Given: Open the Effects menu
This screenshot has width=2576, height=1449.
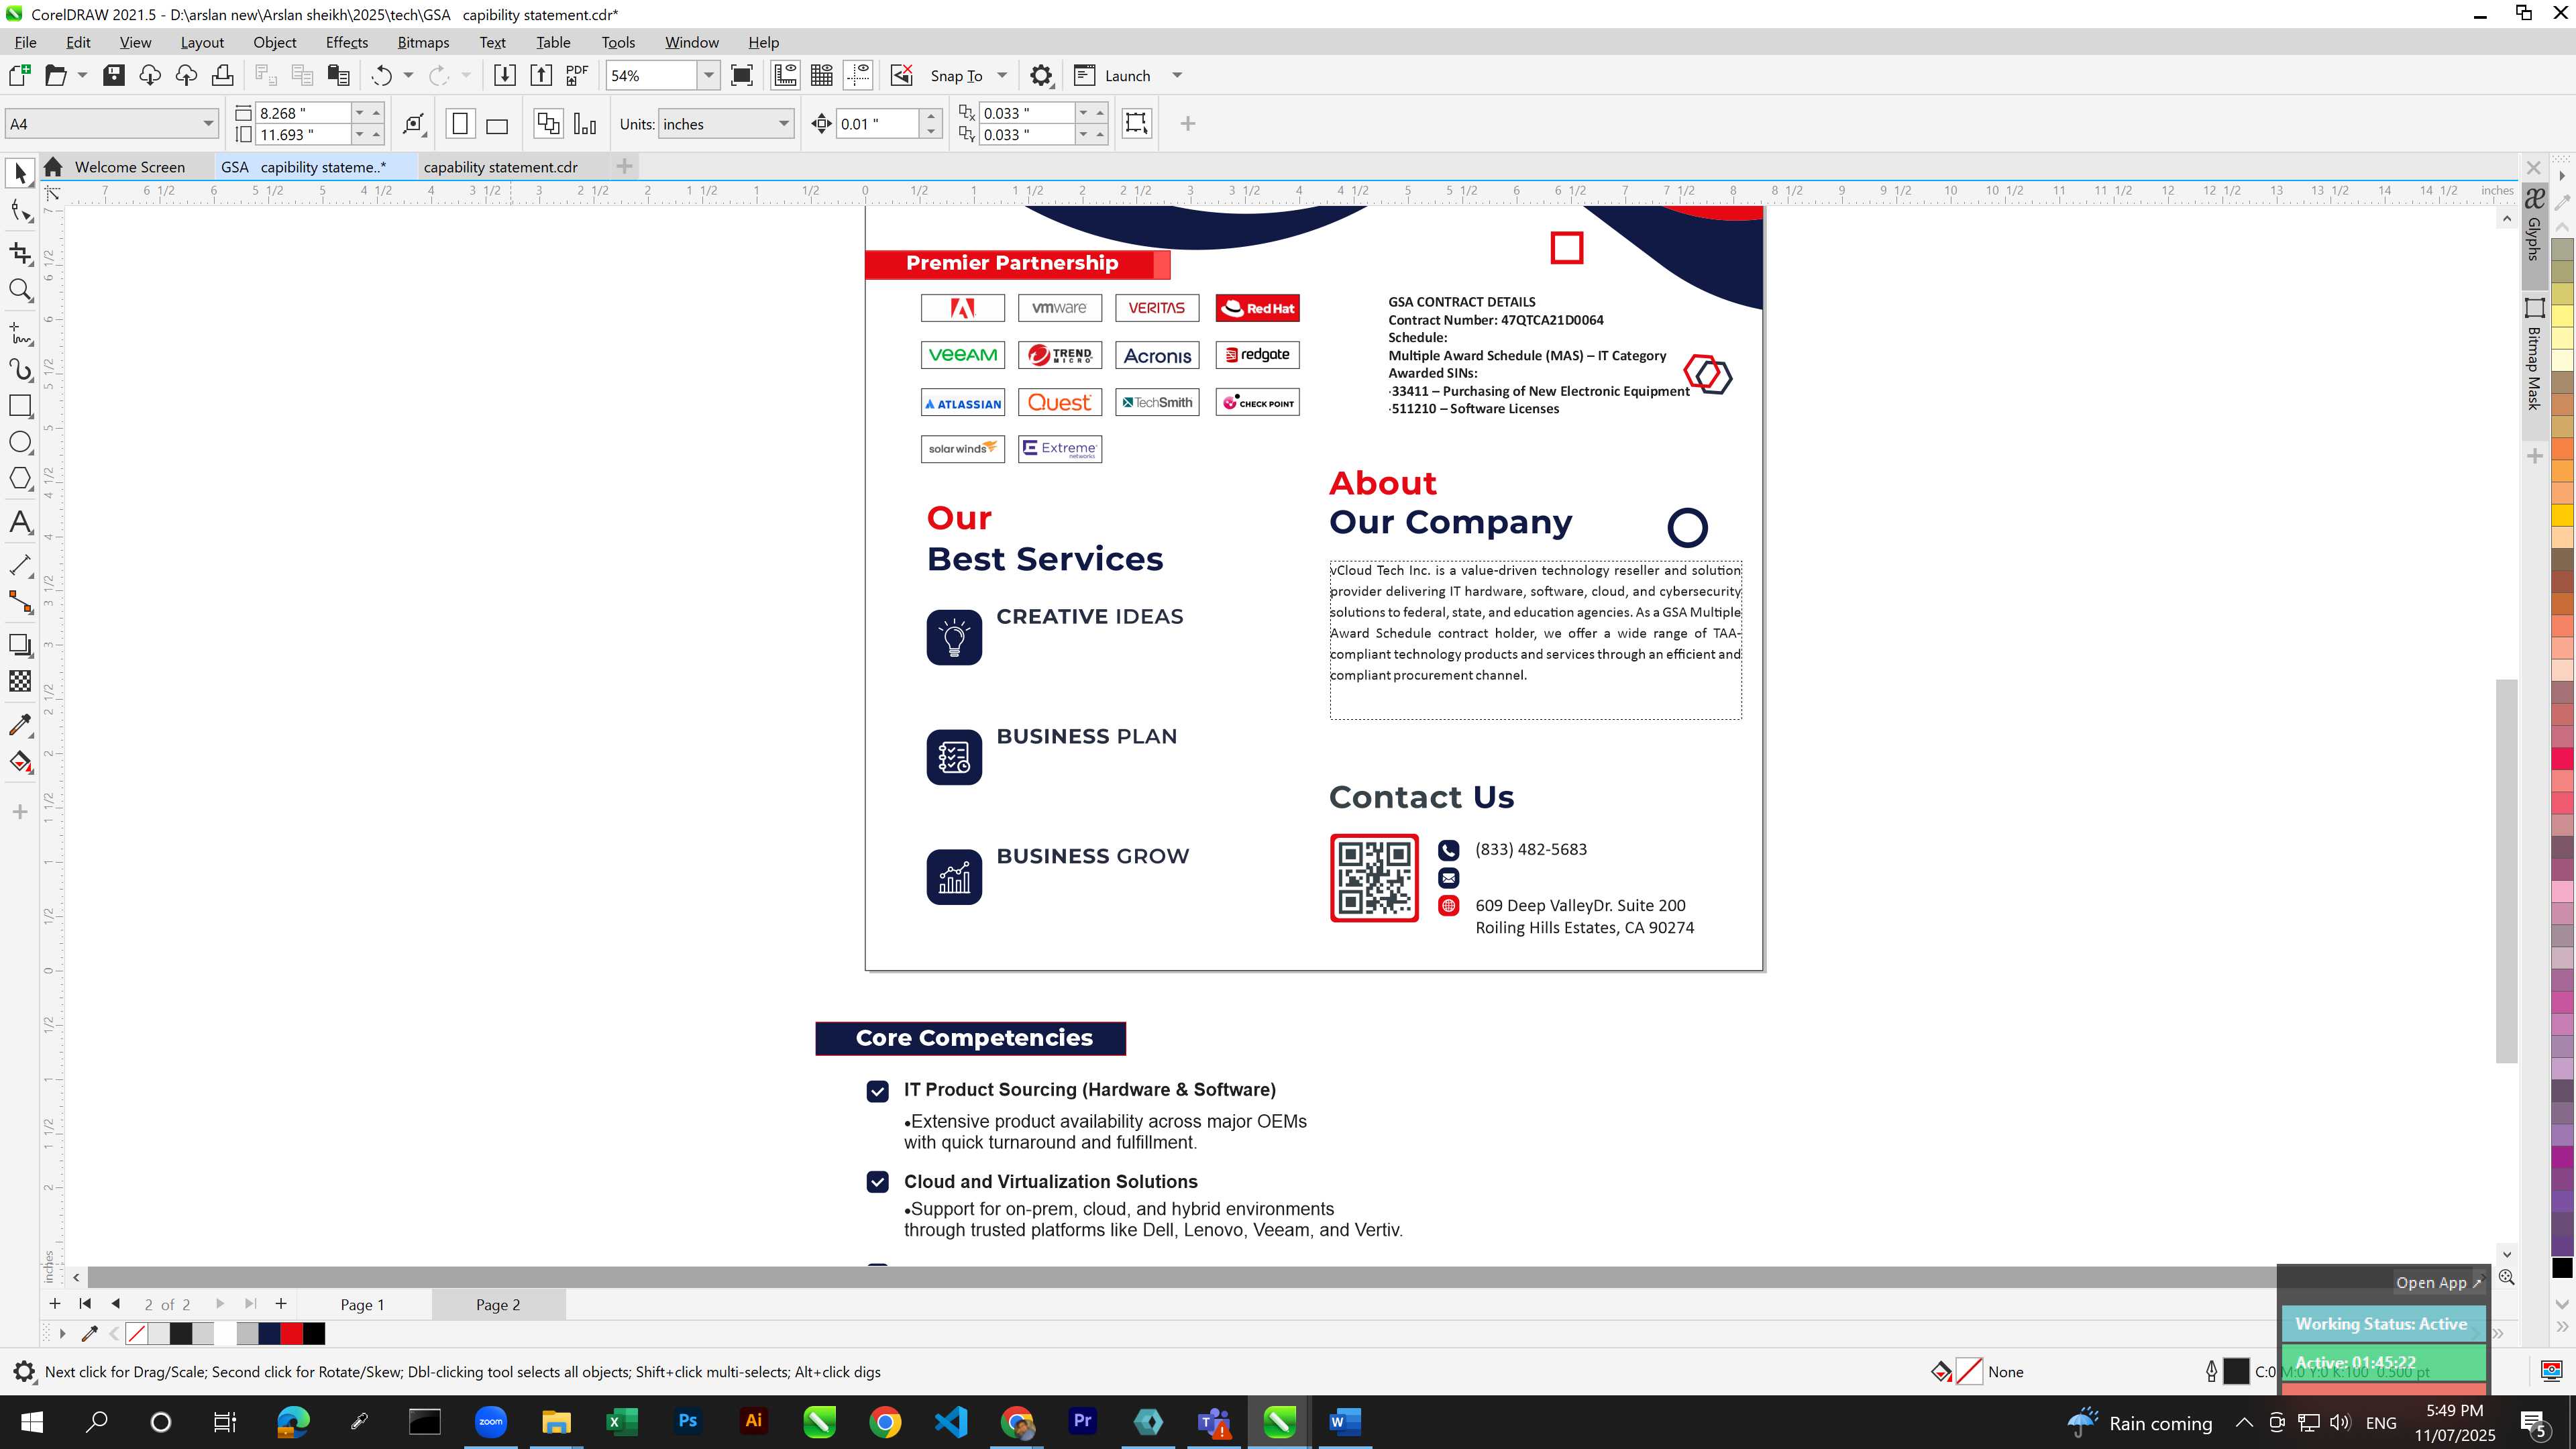Looking at the screenshot, I should pyautogui.click(x=347, y=42).
